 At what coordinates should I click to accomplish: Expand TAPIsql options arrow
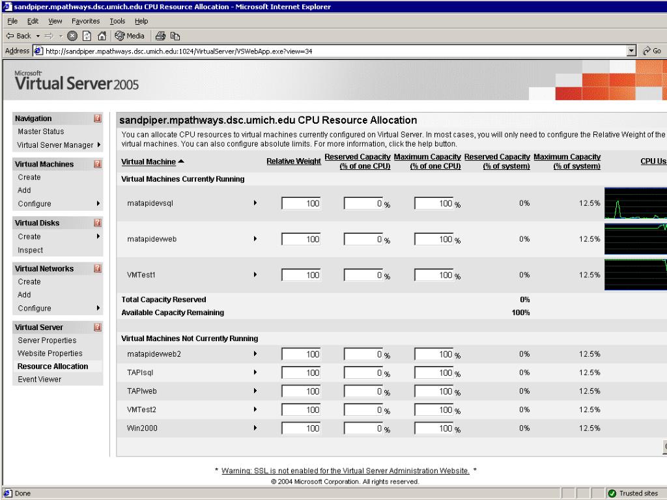tap(255, 372)
